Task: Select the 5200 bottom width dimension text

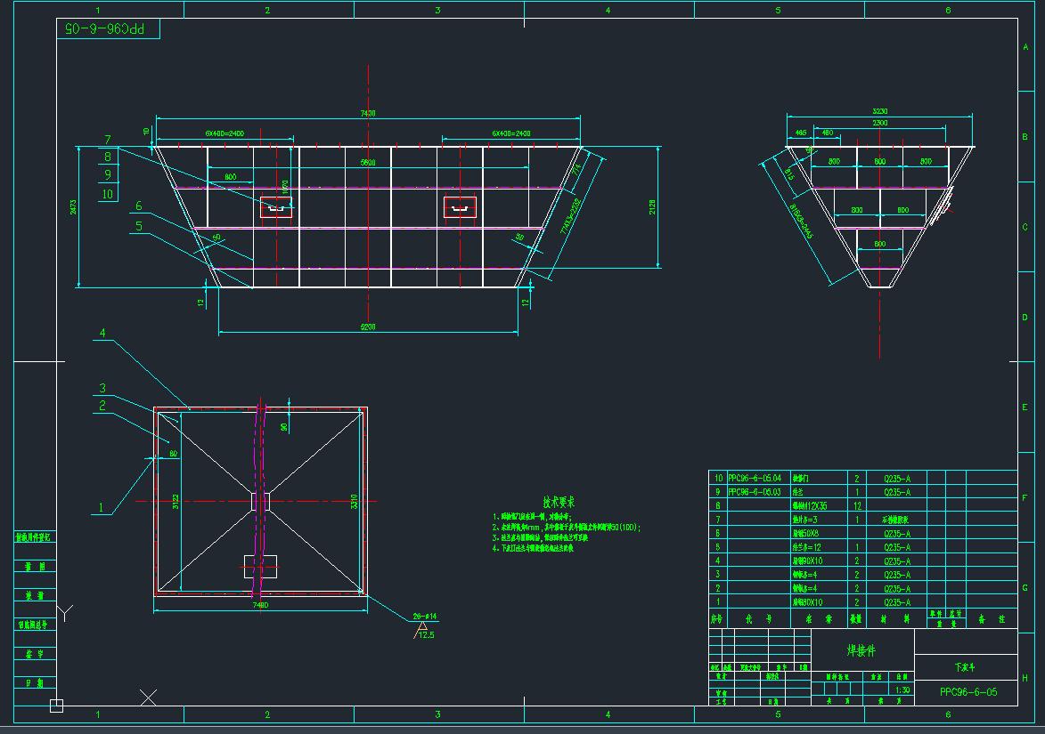Action: [x=367, y=327]
